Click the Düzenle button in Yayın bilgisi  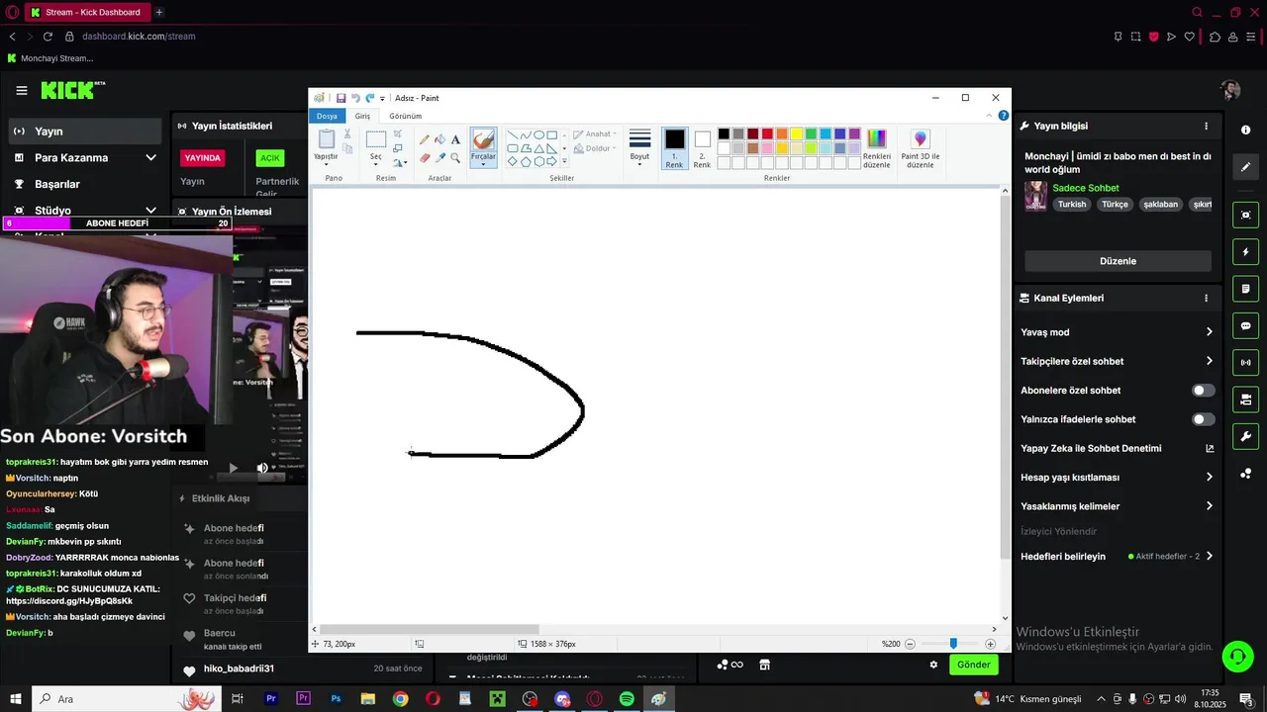pyautogui.click(x=1118, y=261)
